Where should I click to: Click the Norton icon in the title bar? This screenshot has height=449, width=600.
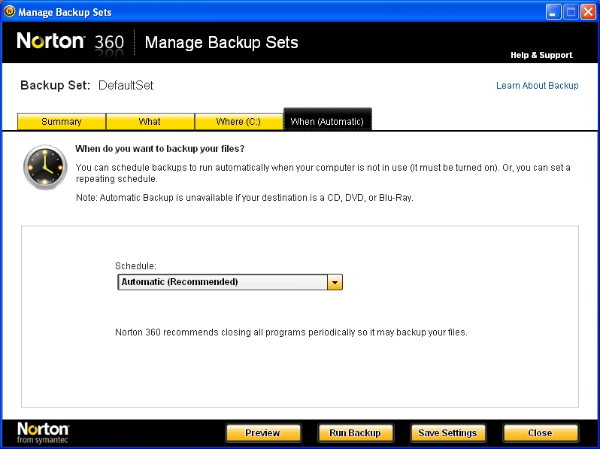tap(9, 11)
